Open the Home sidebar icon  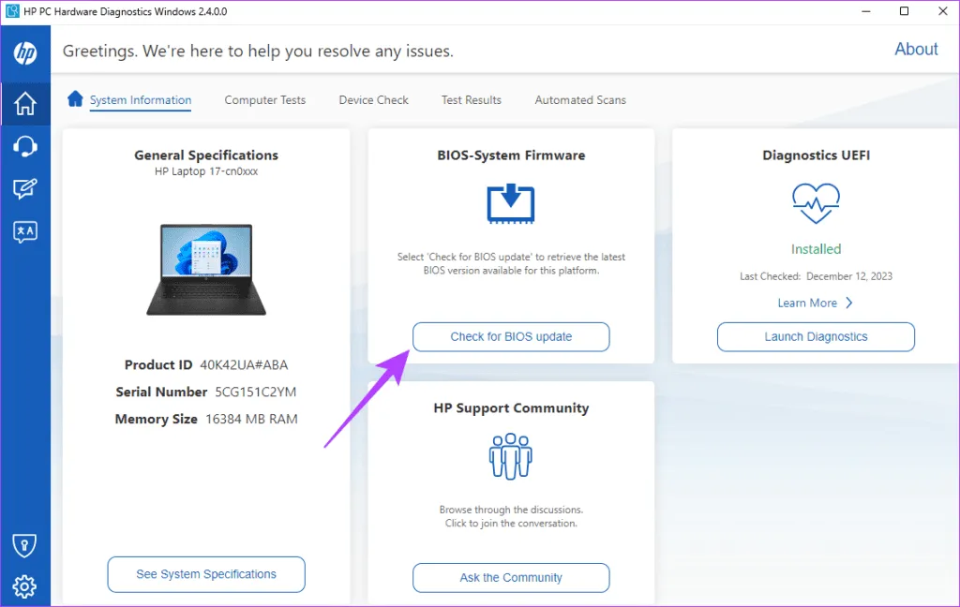click(25, 103)
